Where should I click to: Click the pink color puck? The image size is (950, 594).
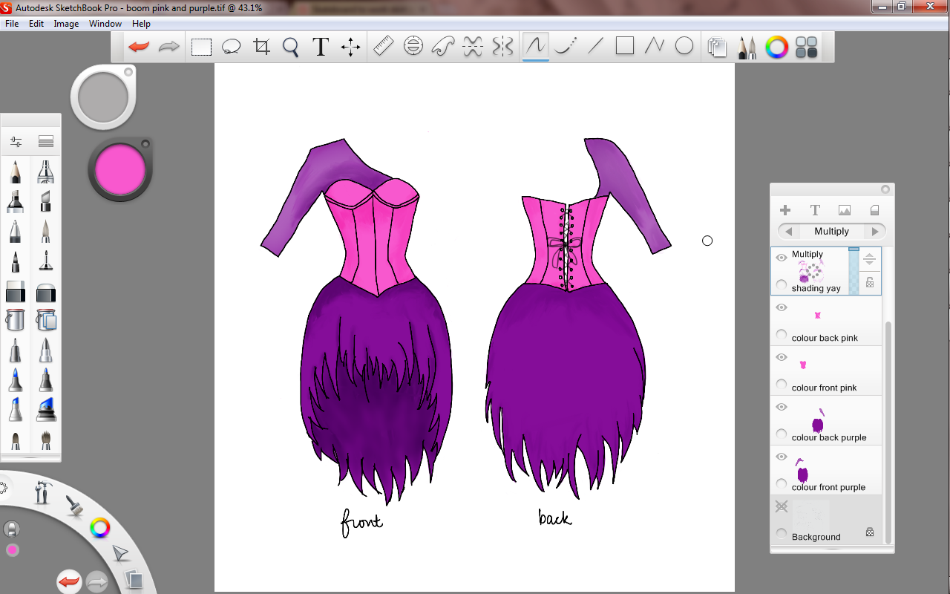(x=120, y=170)
